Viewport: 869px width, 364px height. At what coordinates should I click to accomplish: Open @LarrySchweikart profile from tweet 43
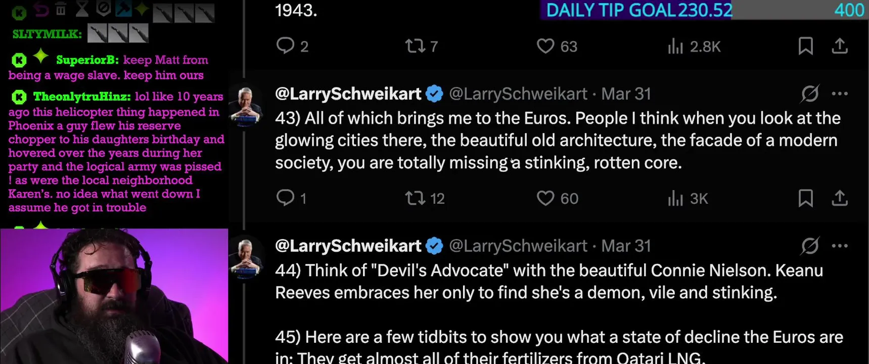pyautogui.click(x=348, y=94)
